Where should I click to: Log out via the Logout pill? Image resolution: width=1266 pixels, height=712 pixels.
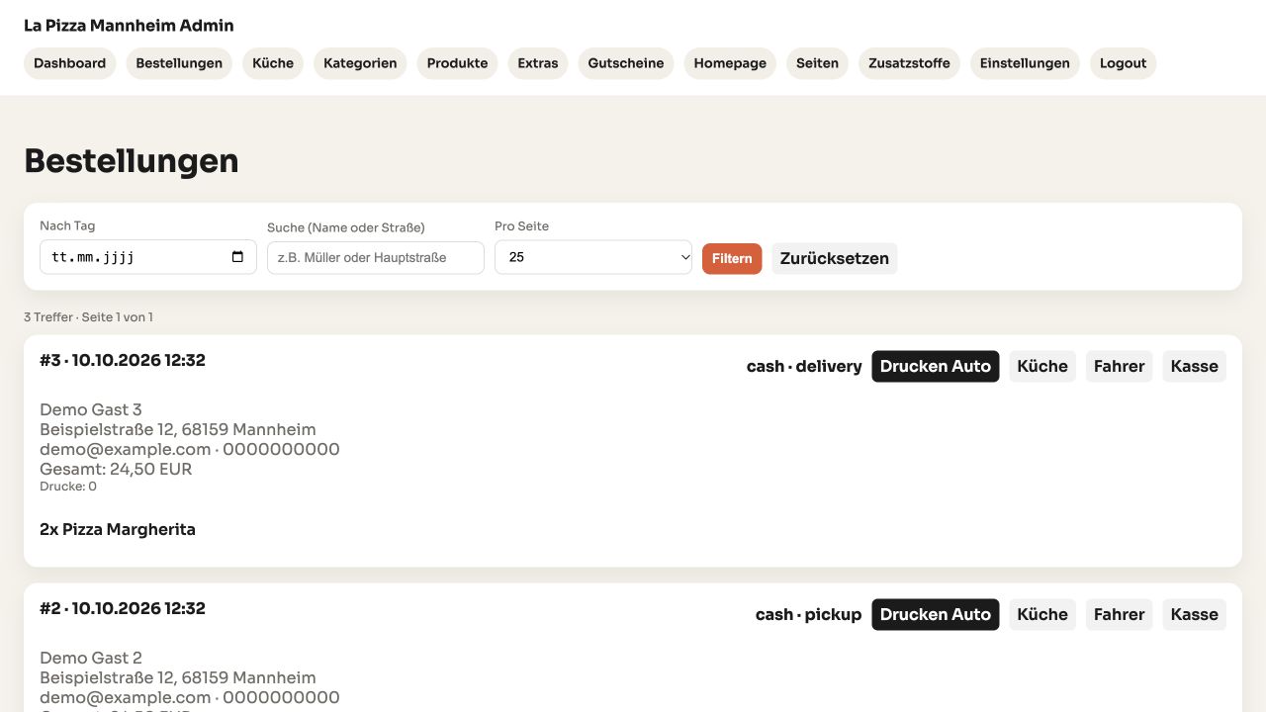point(1123,63)
